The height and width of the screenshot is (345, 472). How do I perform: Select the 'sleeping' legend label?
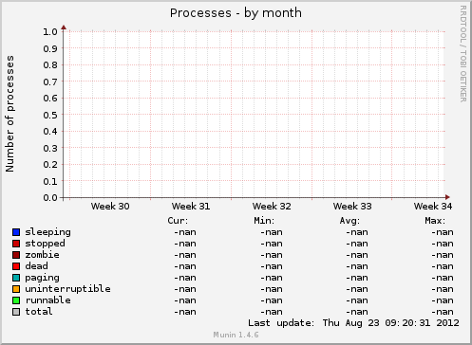pyautogui.click(x=47, y=232)
